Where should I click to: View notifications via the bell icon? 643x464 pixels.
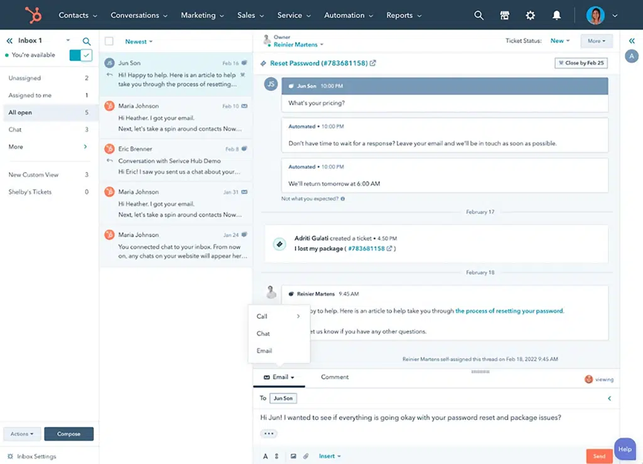point(556,15)
